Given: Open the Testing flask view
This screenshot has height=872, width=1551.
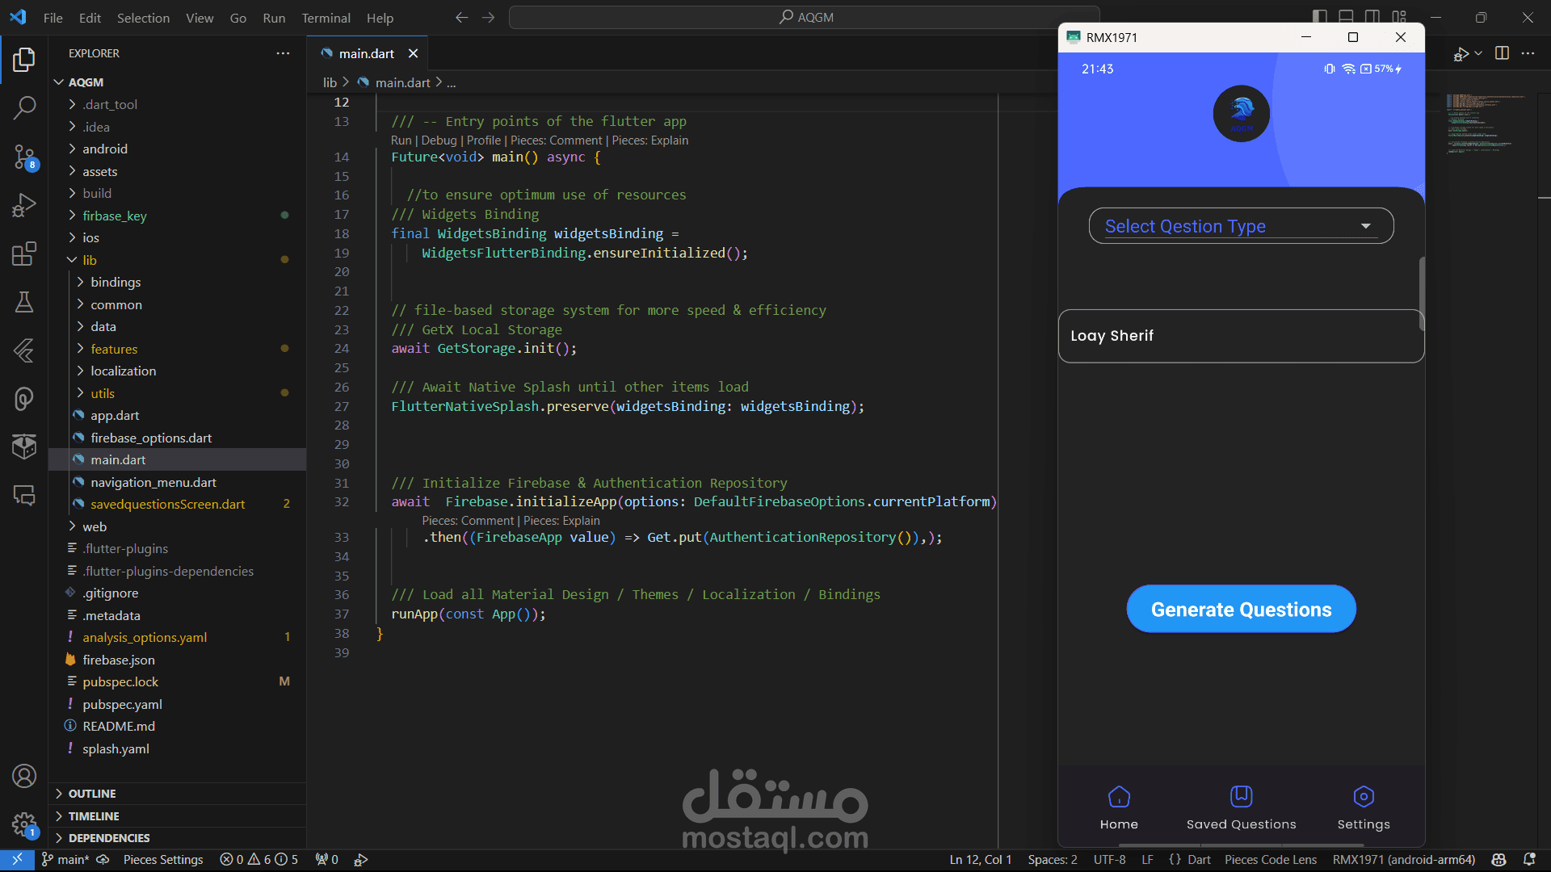Looking at the screenshot, I should coord(24,302).
